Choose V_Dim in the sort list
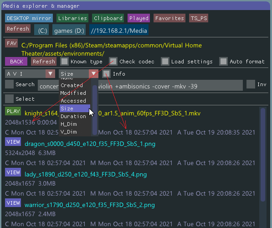The width and height of the screenshot is (272, 228). coord(75,132)
